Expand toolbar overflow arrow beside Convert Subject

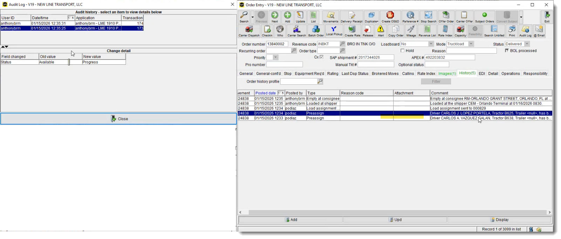click(x=521, y=17)
